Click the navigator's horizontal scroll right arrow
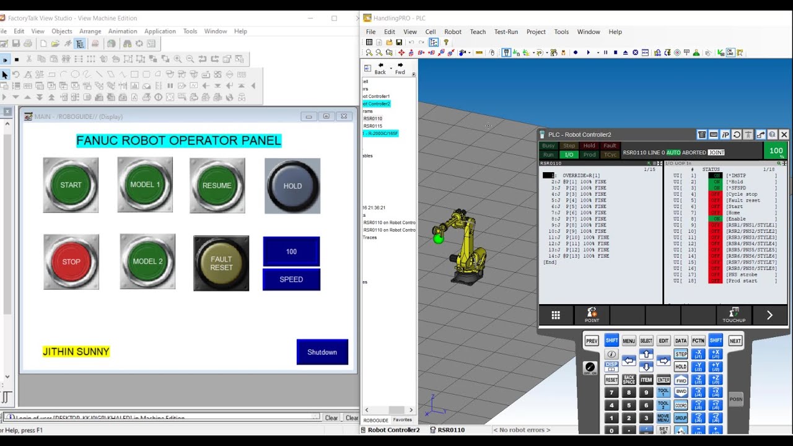793x446 pixels. pyautogui.click(x=411, y=410)
